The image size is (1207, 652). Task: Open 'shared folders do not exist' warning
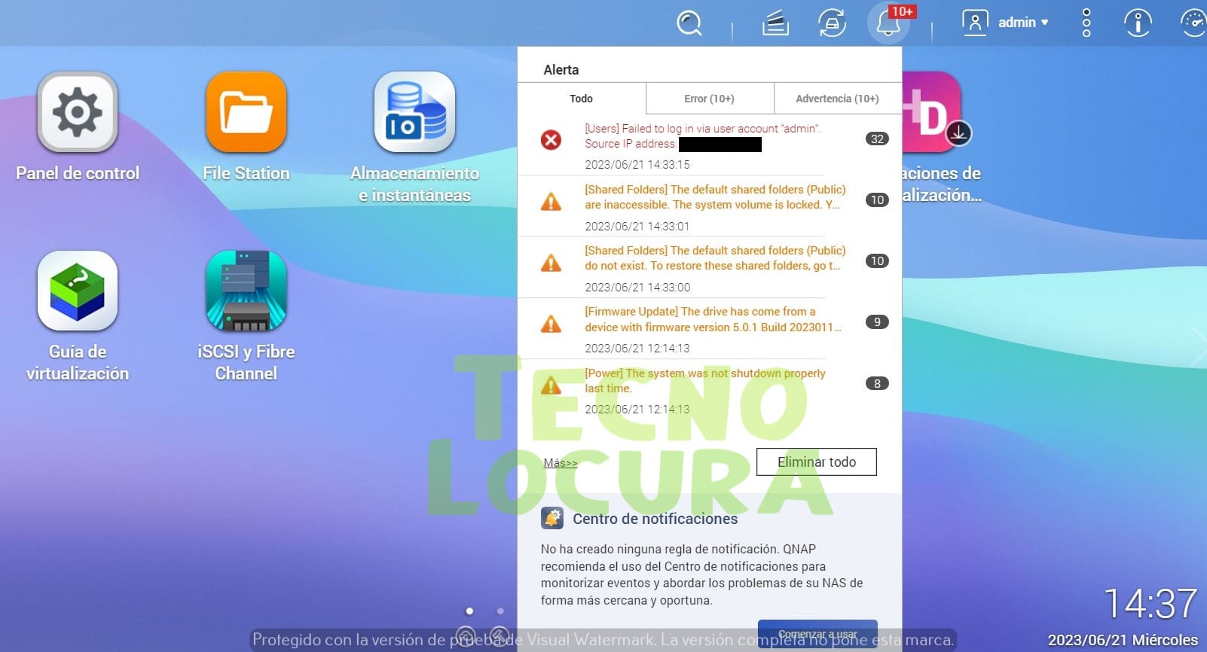710,267
